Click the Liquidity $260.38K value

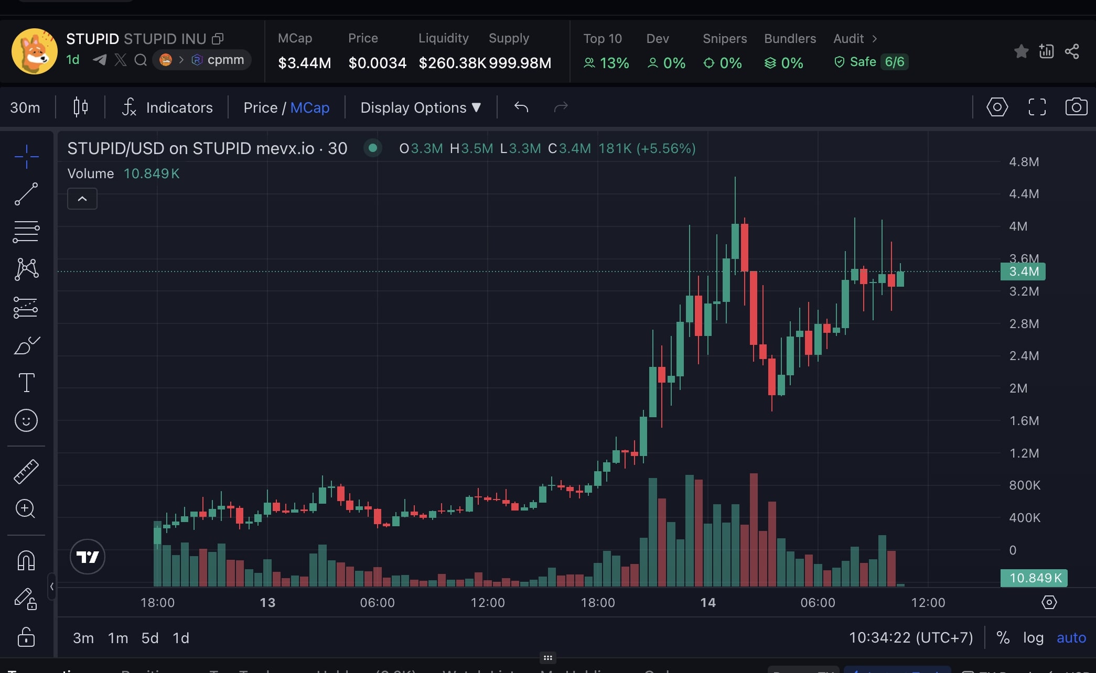(453, 63)
